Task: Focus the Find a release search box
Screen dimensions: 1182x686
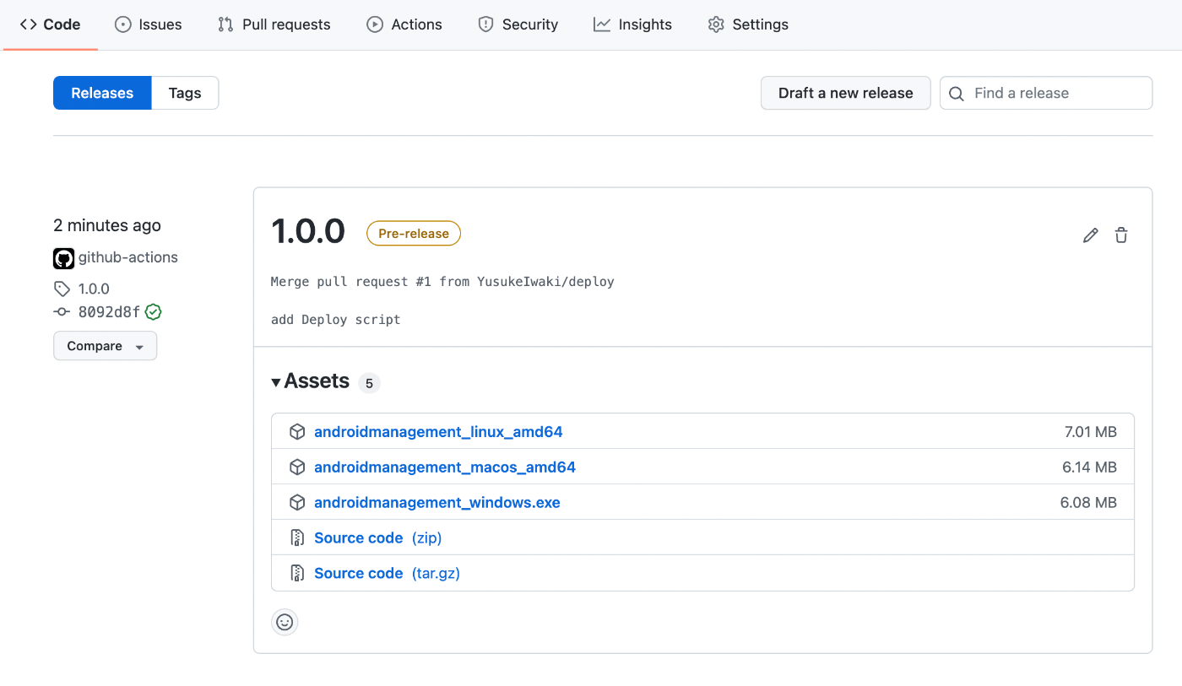Action: [1046, 93]
